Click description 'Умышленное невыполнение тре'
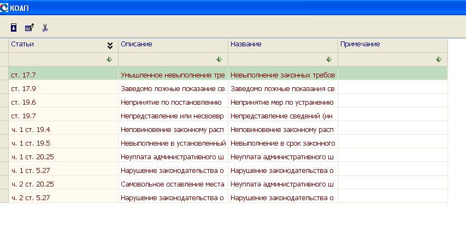466x234 pixels. coord(173,75)
